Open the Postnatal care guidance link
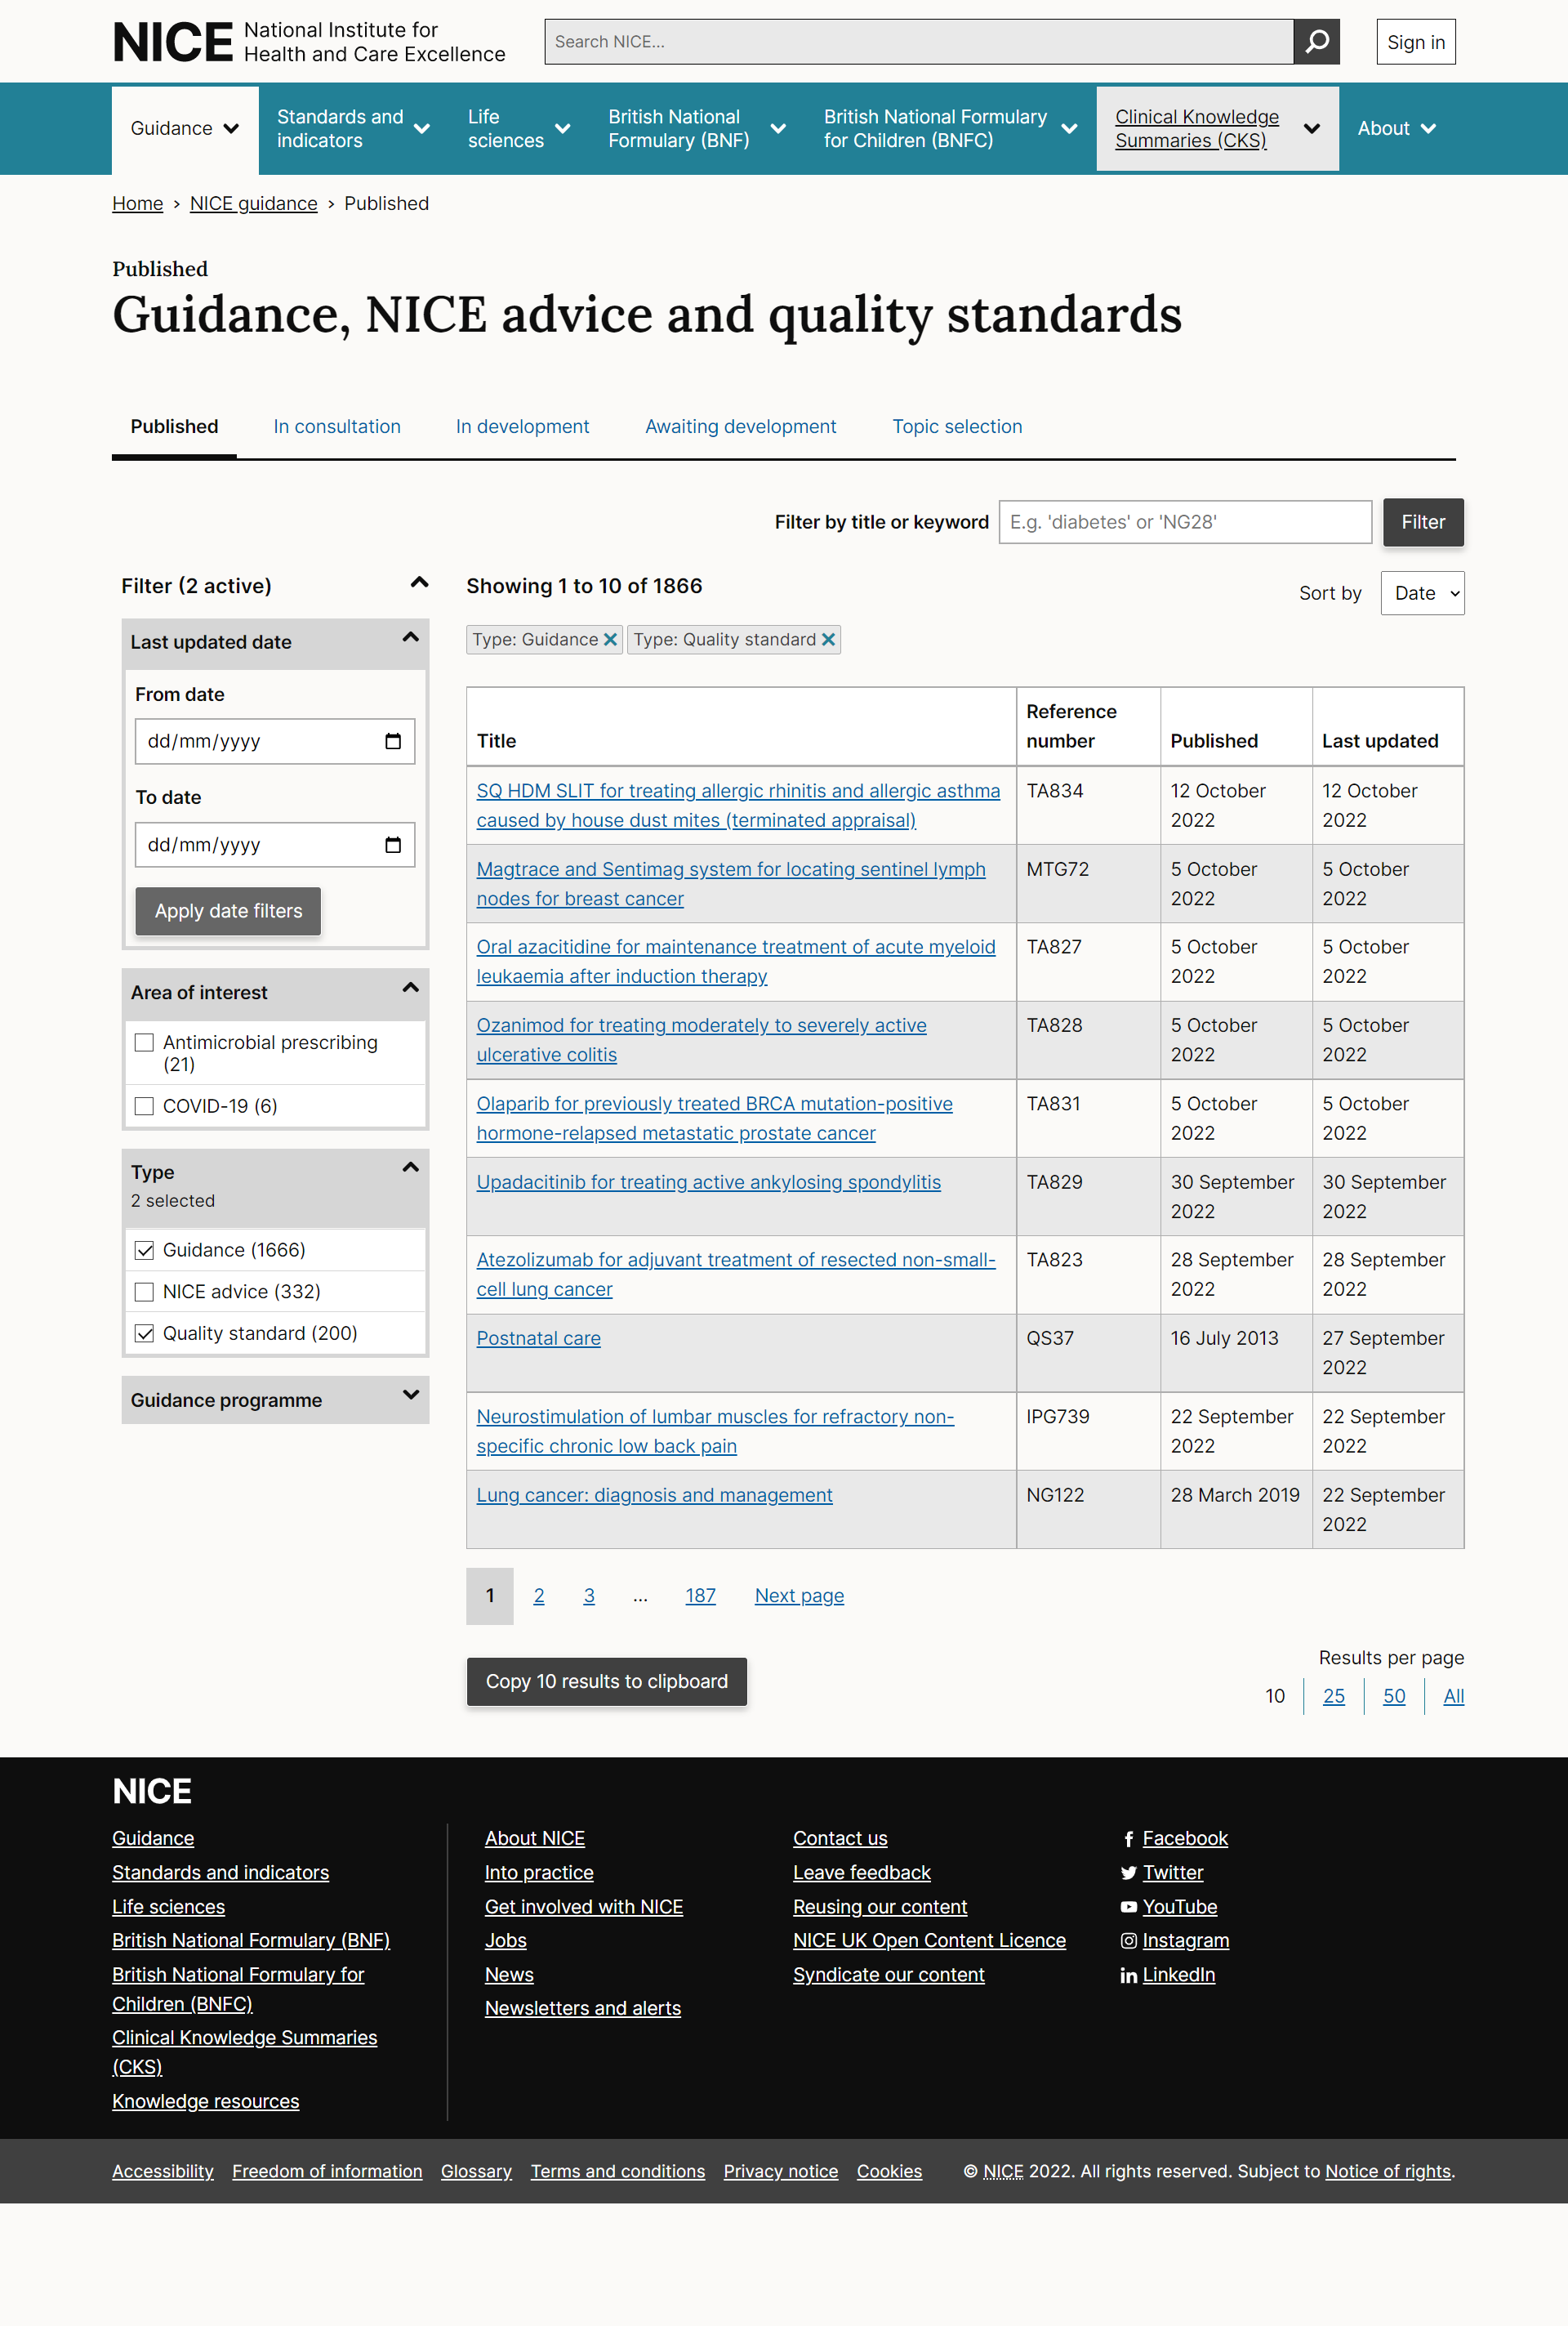 [538, 1338]
